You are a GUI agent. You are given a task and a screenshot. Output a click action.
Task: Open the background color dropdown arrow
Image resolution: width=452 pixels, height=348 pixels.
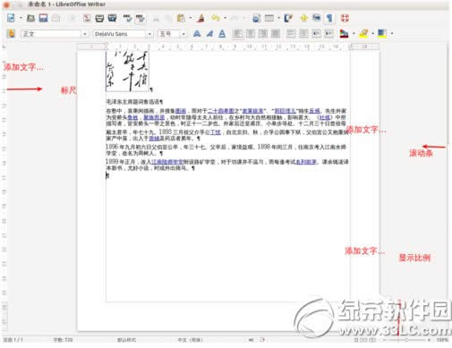point(392,34)
